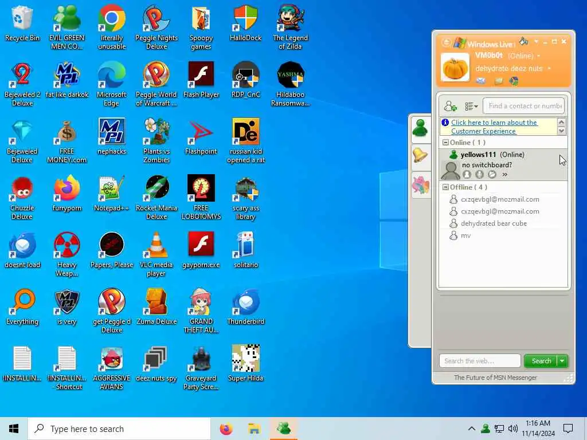Screen dimensions: 587x440
Task: Click yellows111's gray avatar picture
Action: (451, 171)
